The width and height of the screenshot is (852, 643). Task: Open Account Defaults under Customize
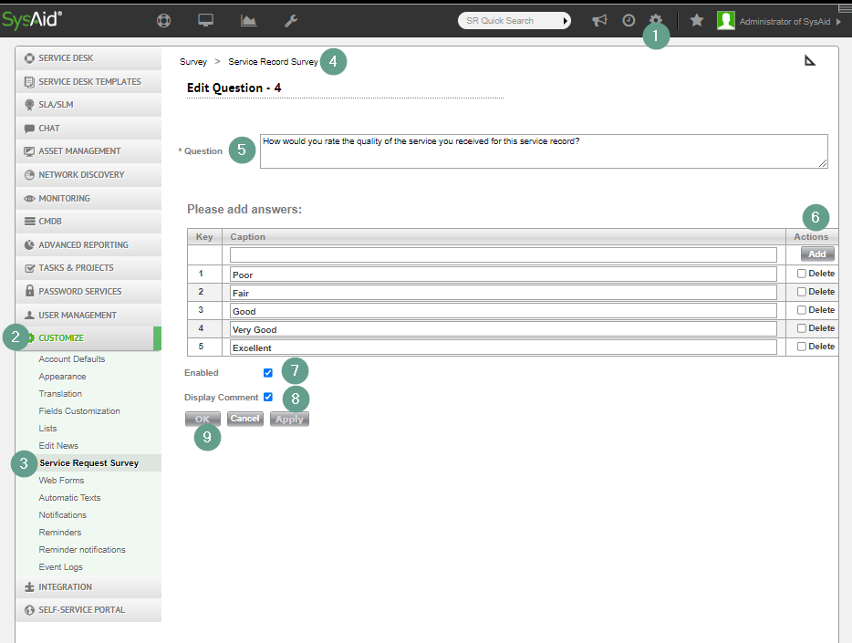point(72,359)
